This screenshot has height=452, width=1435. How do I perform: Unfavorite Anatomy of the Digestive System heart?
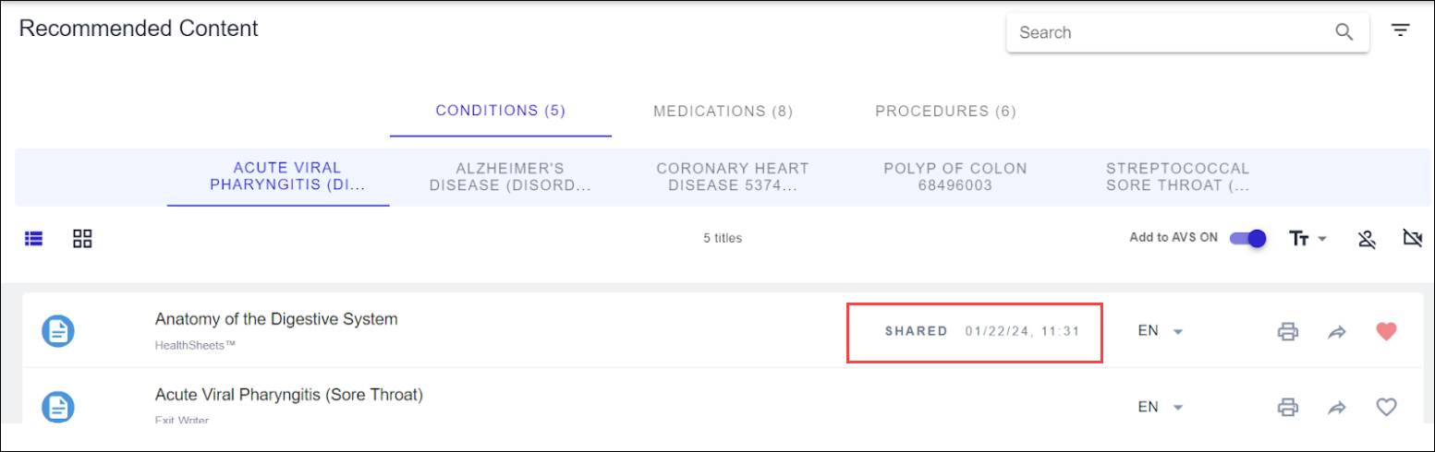[1385, 331]
